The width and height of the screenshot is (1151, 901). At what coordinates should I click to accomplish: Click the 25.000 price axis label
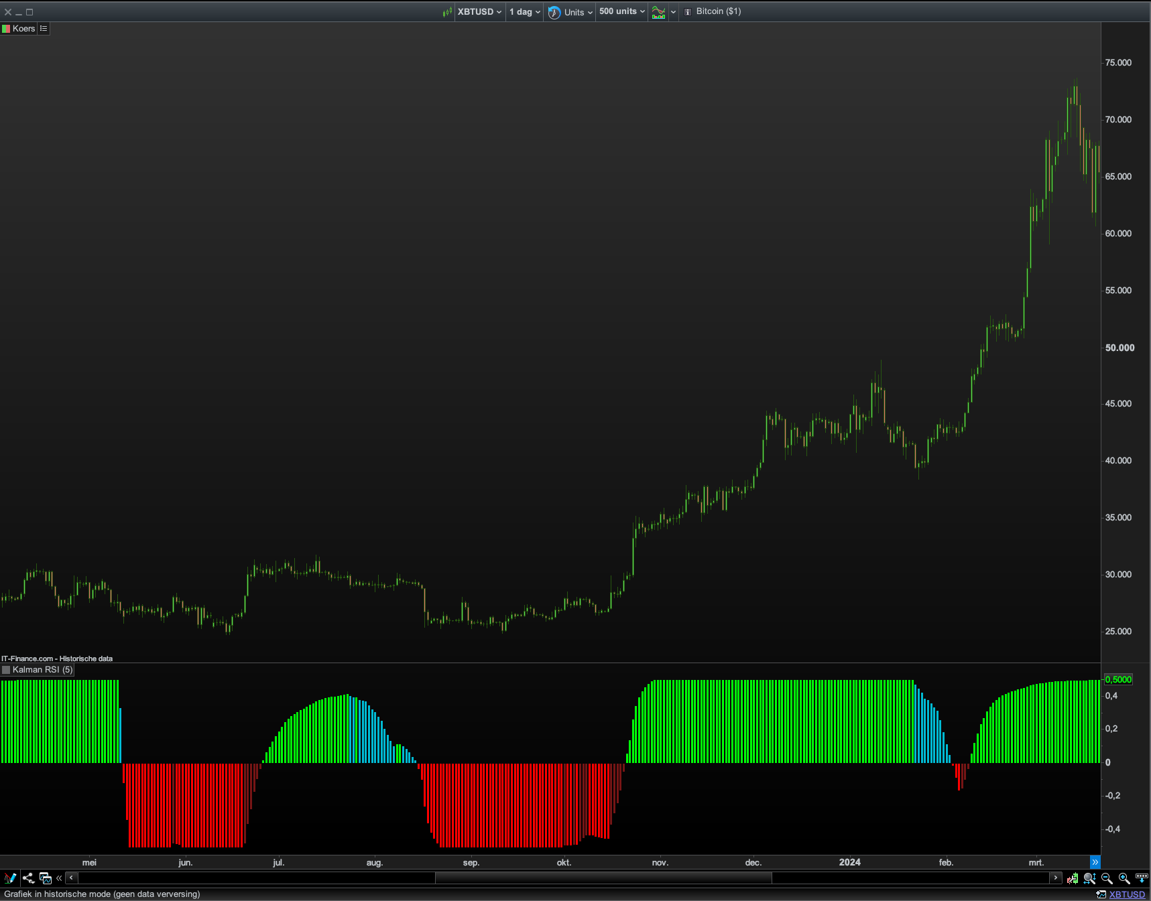coord(1118,631)
